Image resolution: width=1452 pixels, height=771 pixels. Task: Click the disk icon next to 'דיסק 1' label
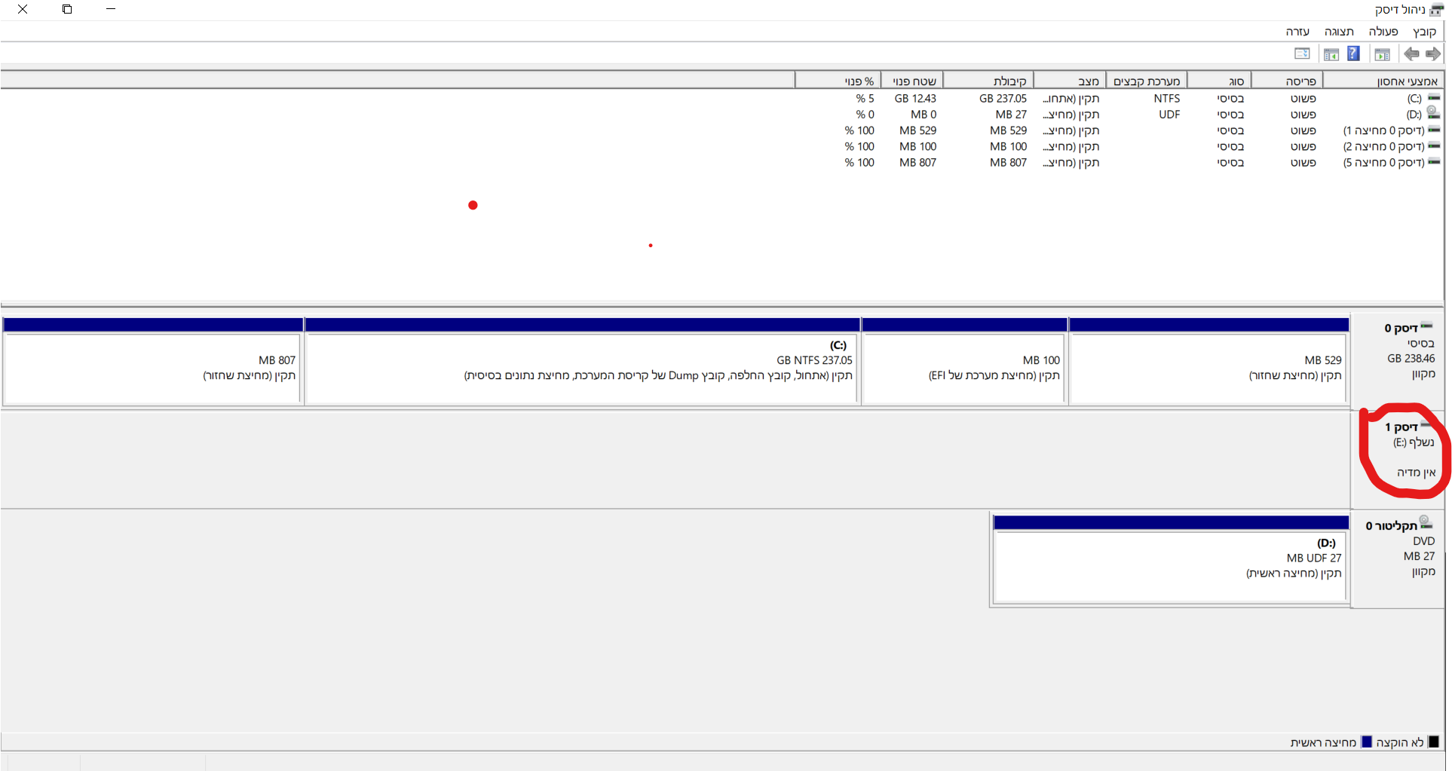(x=1426, y=426)
